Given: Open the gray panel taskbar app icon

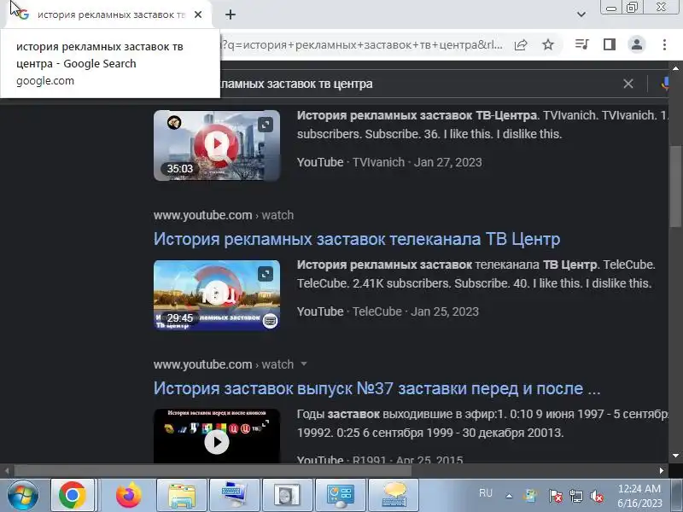Looking at the screenshot, I should (287, 495).
